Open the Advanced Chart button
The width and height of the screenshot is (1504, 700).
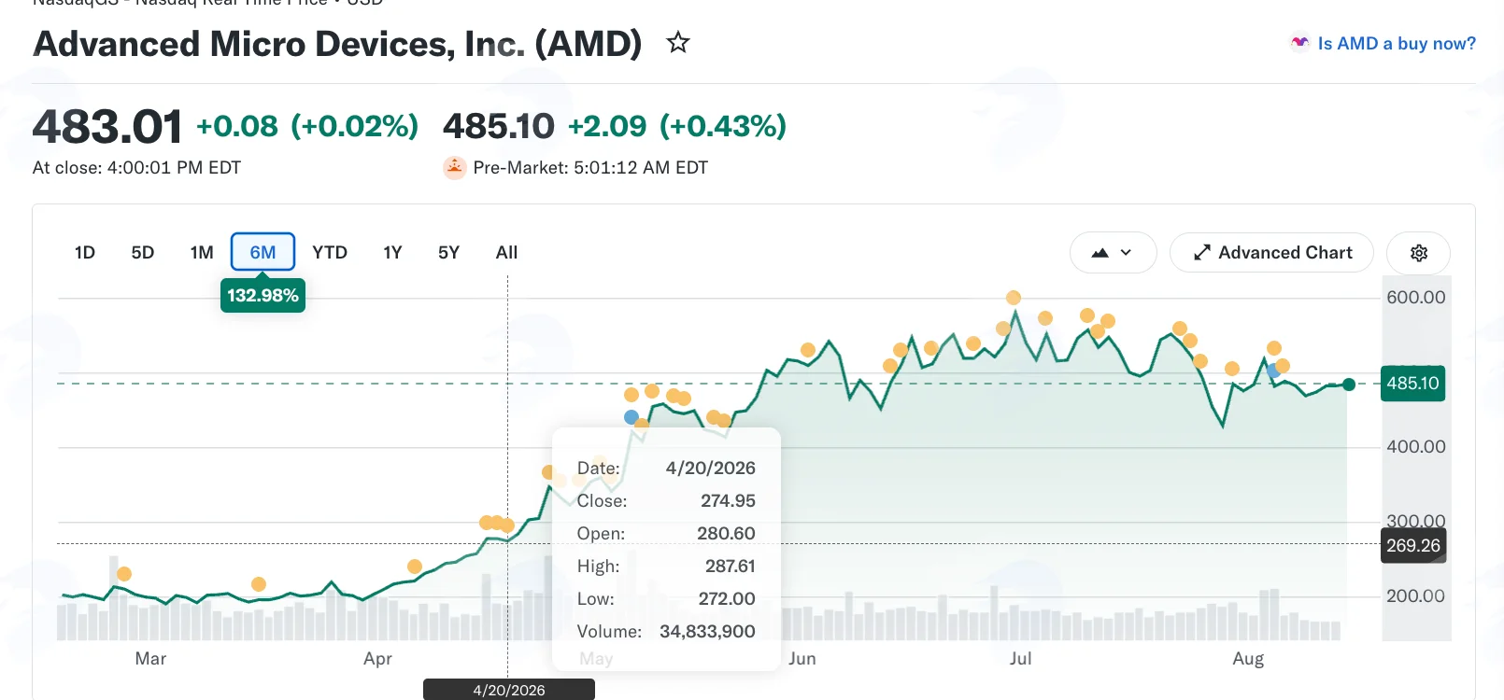(1271, 253)
